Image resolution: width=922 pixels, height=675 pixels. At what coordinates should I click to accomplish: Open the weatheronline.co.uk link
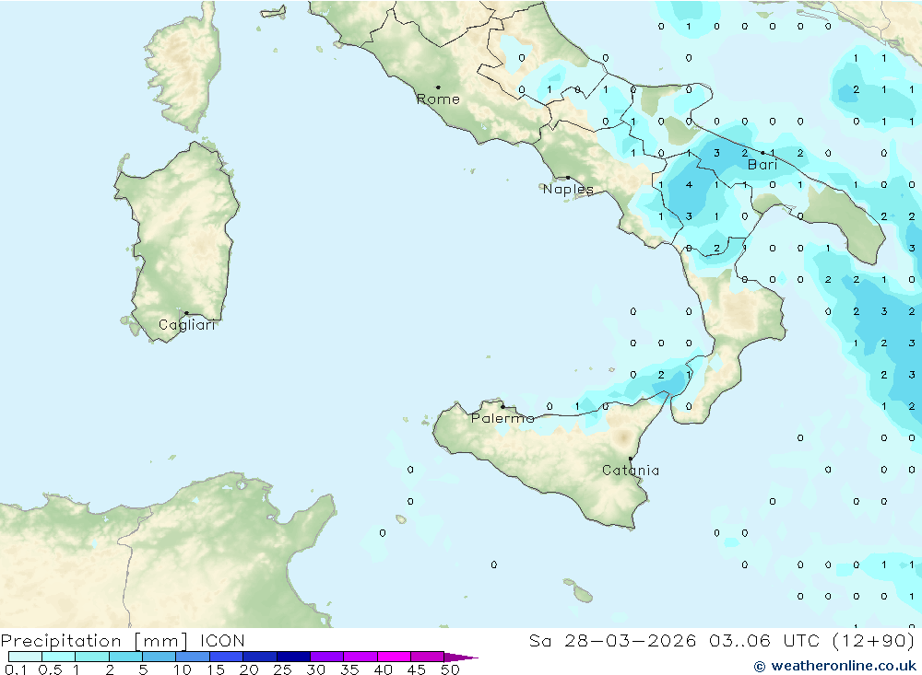[x=835, y=666]
